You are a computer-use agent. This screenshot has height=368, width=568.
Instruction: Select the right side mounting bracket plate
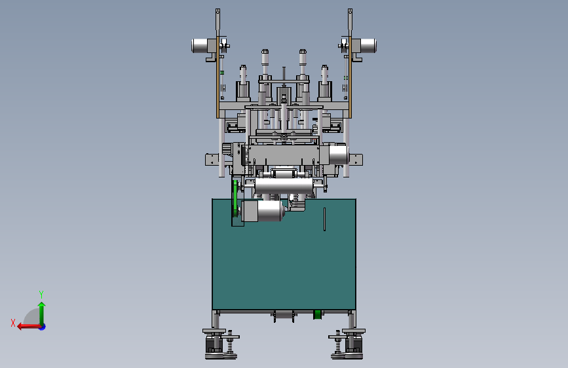tap(356, 160)
